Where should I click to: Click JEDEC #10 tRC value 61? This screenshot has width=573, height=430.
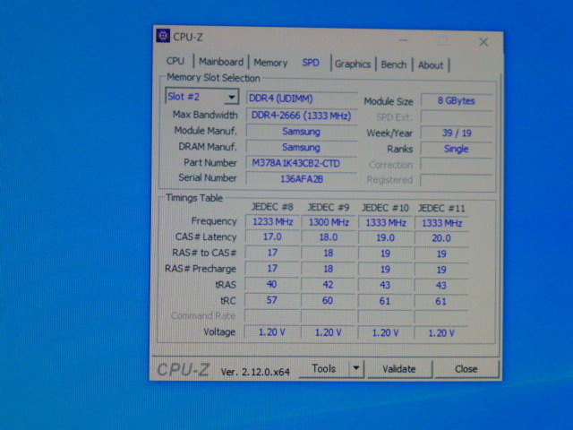(386, 301)
